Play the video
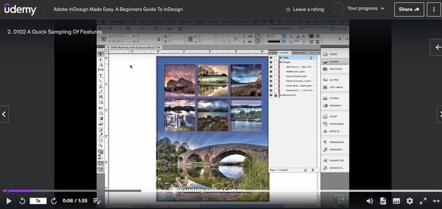Screen dimensions: 442x209 tap(9, 201)
